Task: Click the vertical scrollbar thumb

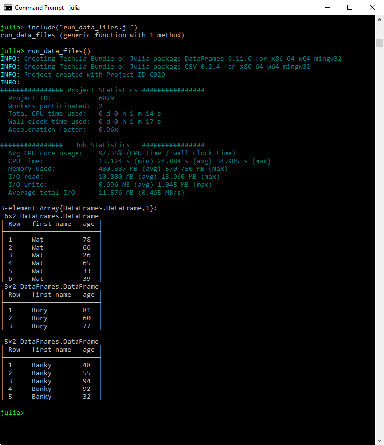Action: [x=379, y=43]
